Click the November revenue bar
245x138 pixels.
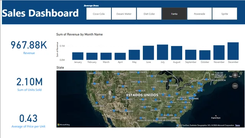tap(219, 53)
